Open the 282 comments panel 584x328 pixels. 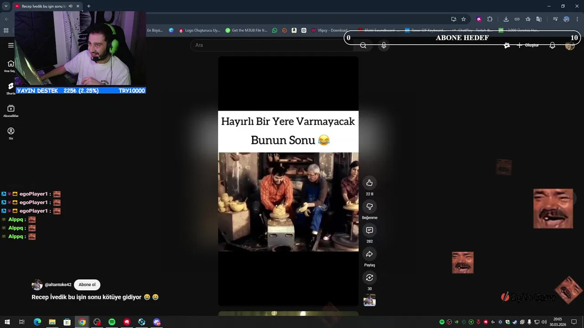(370, 230)
